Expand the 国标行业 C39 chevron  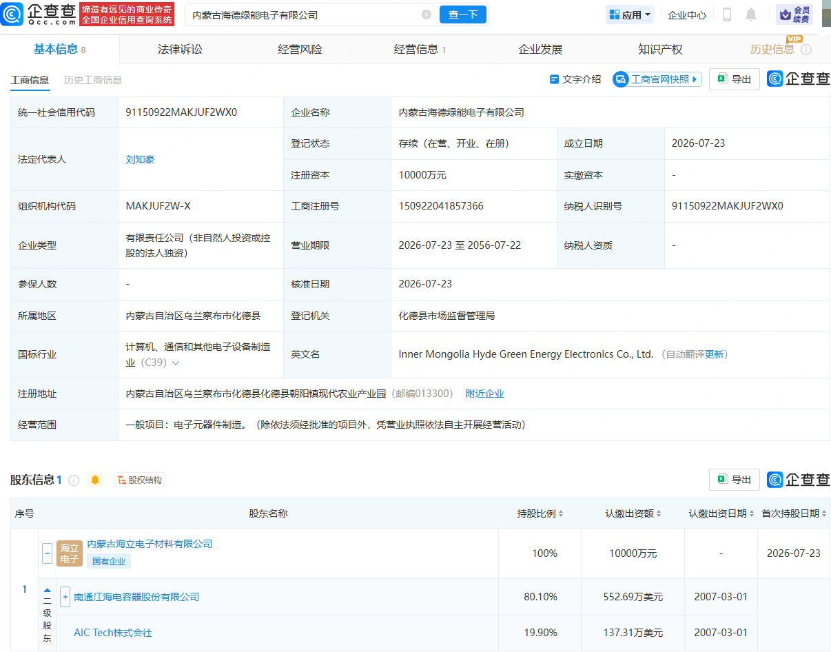click(x=176, y=363)
